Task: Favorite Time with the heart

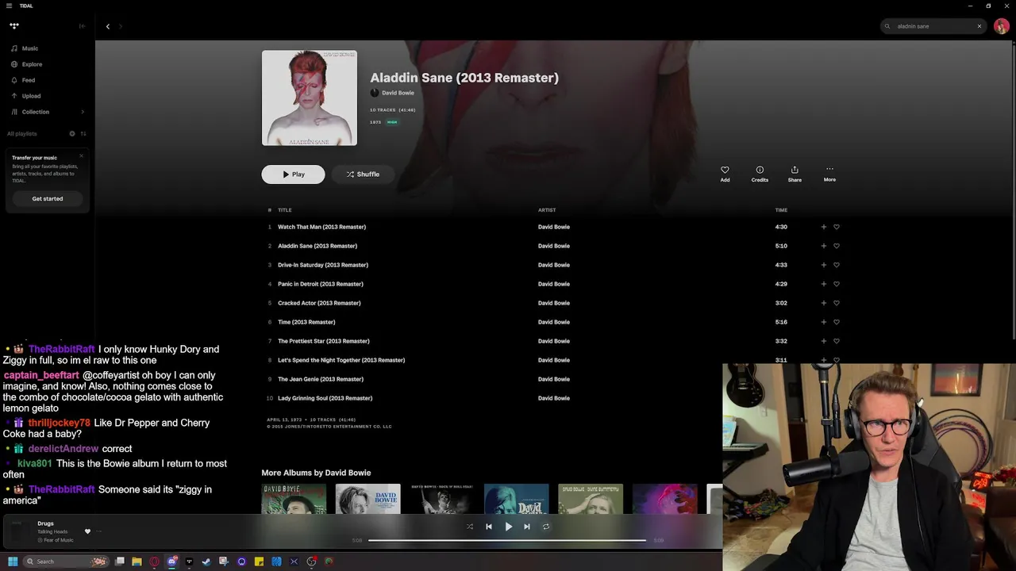Action: (837, 322)
